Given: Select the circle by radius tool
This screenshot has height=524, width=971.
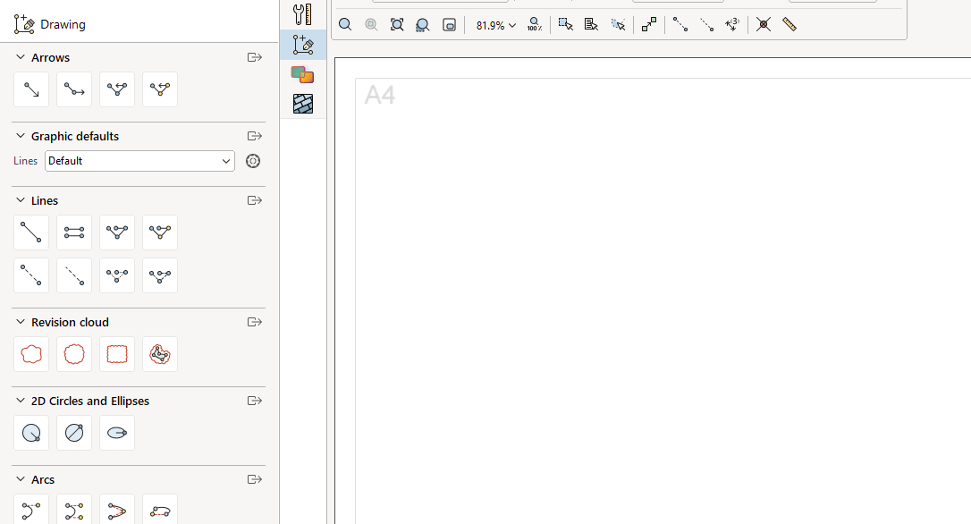Looking at the screenshot, I should pos(31,433).
